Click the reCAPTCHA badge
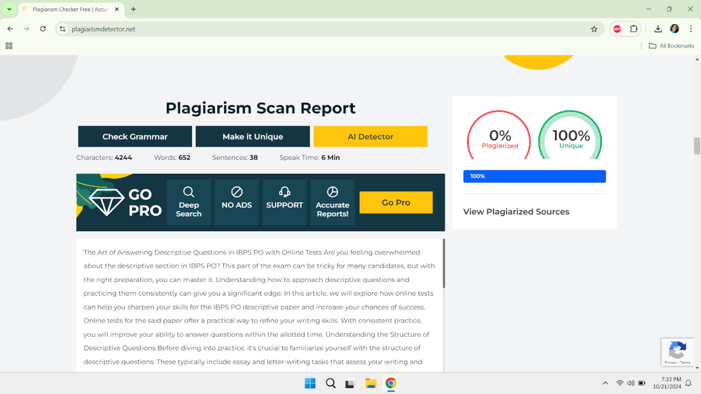Image resolution: width=701 pixels, height=394 pixels. [x=677, y=352]
